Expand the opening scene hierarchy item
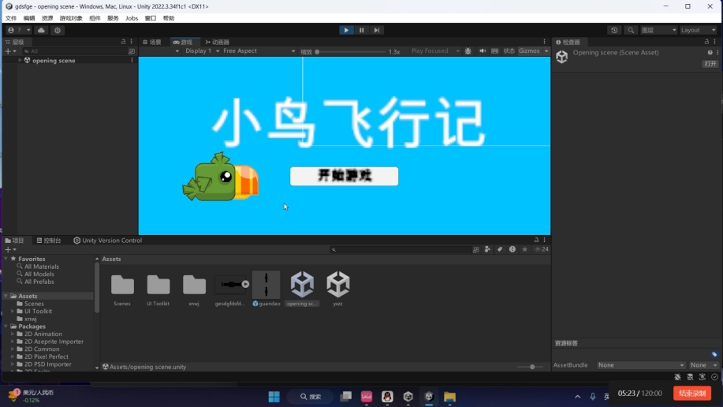 coord(20,61)
